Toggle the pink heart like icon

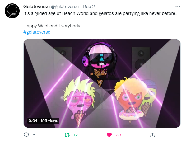click(x=109, y=135)
